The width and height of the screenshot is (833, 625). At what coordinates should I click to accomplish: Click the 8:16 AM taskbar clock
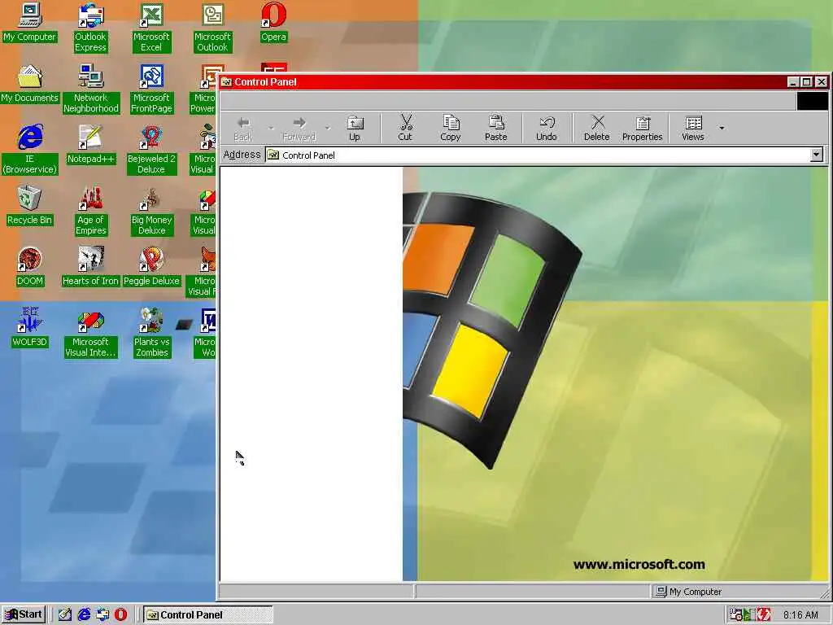[800, 615]
